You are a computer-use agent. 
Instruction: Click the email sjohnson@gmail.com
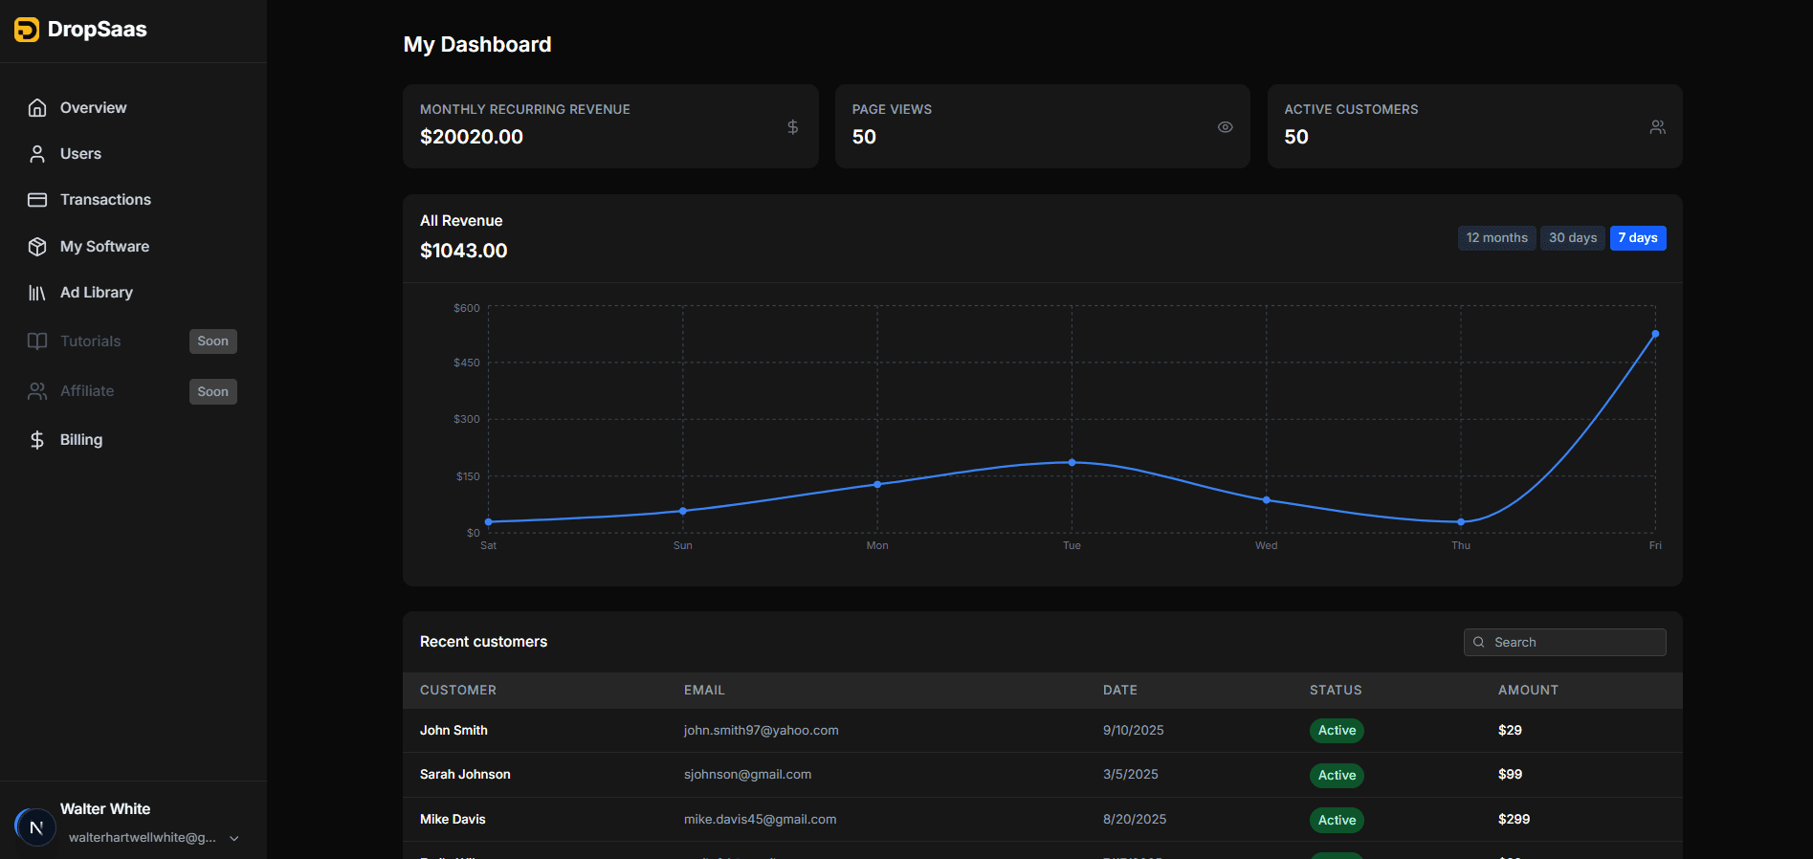click(747, 775)
